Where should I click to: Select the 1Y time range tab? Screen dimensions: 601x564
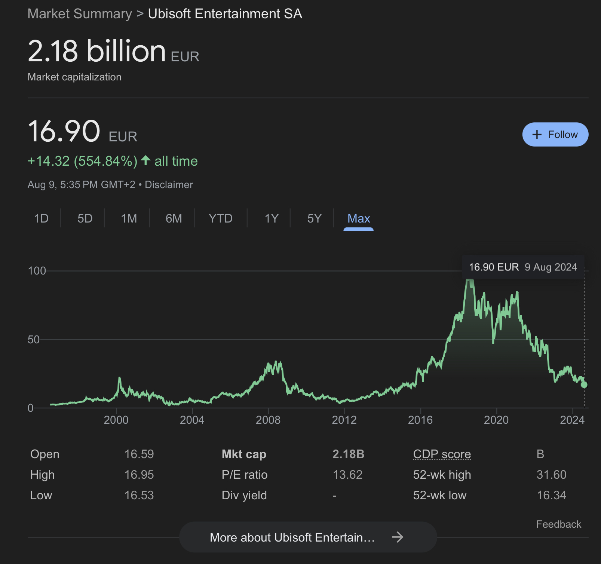pos(272,218)
